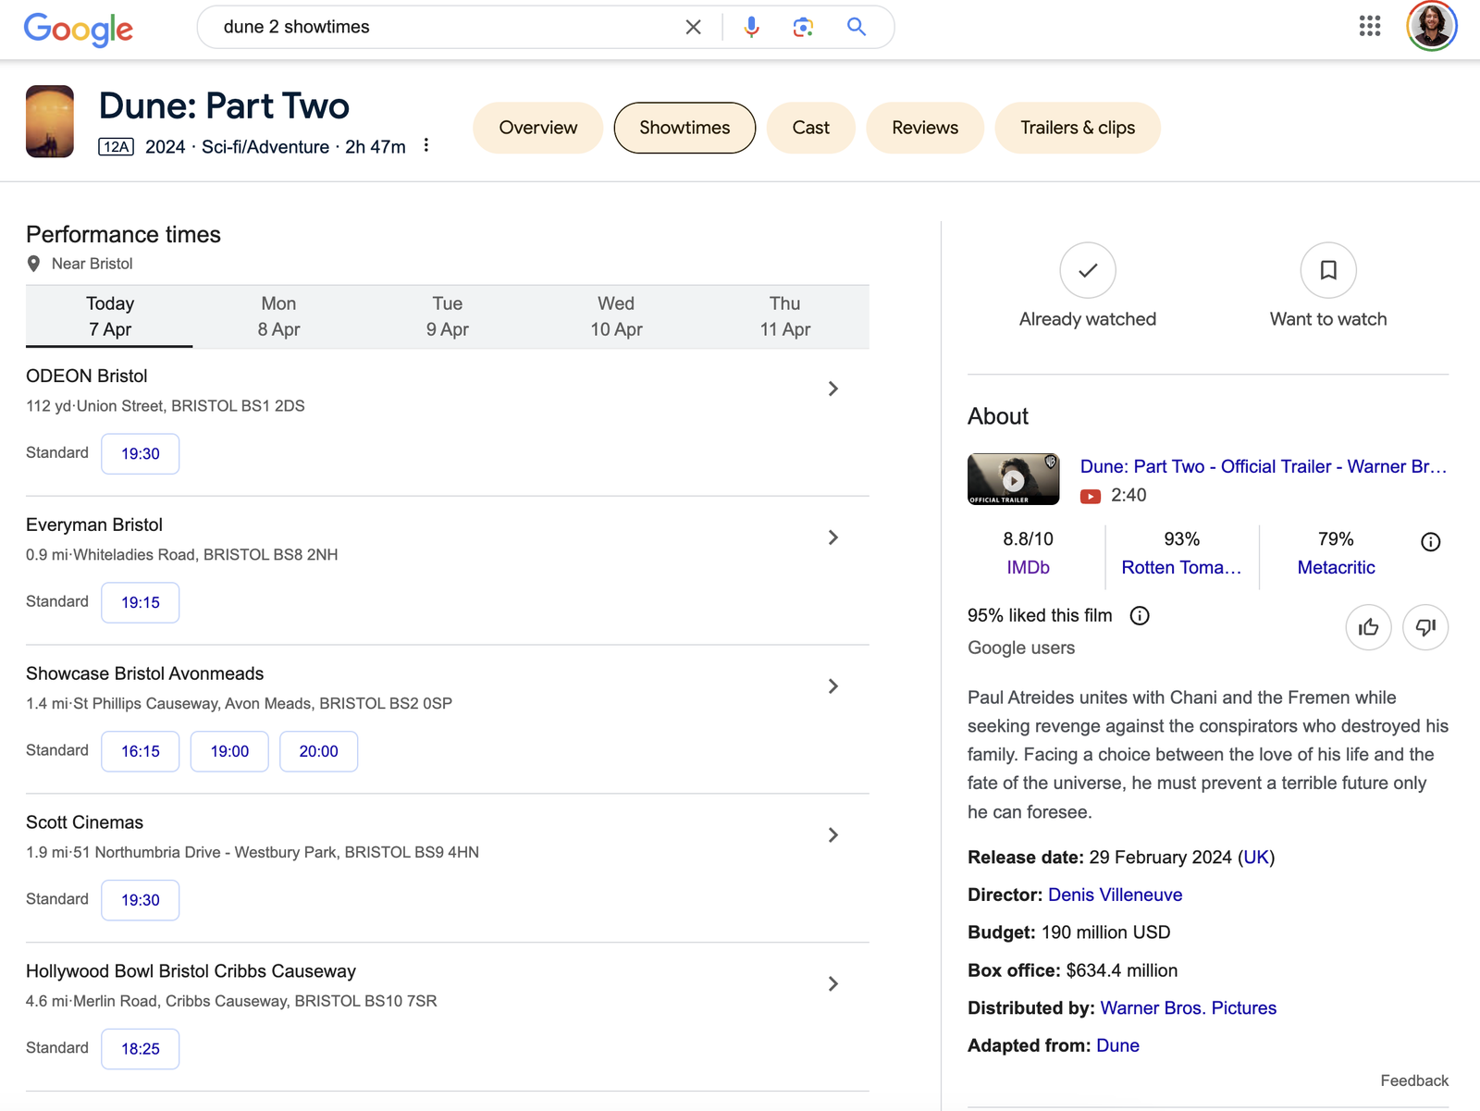Dislike the film with thumbs down
This screenshot has height=1111, width=1480.
(x=1425, y=627)
